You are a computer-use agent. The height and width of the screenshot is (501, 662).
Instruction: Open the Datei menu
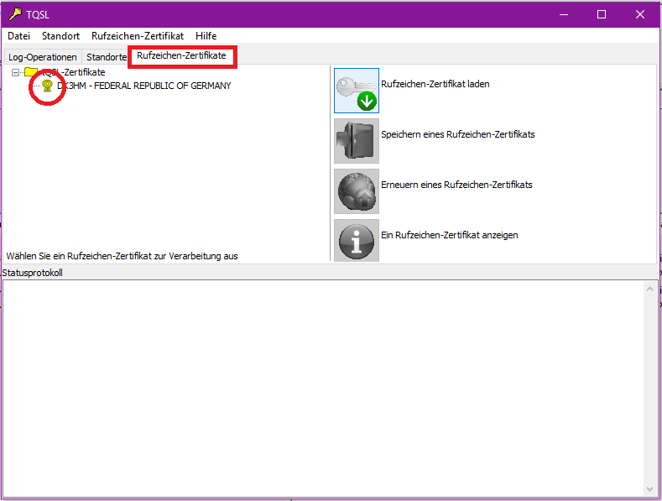[19, 36]
